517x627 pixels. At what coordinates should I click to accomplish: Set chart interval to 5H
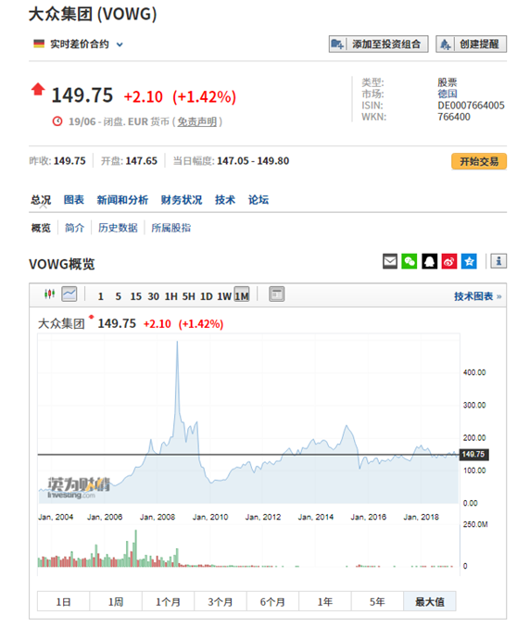click(188, 296)
